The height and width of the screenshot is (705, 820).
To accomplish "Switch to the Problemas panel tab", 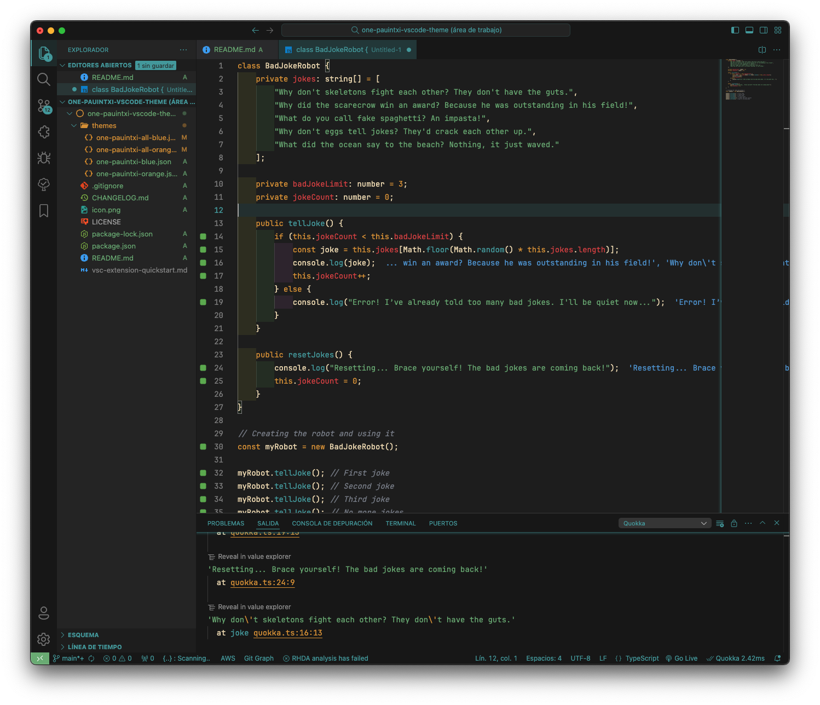I will [226, 523].
